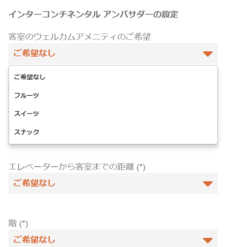Select ご希望なし in the open list
The height and width of the screenshot is (247, 228).
[x=30, y=77]
